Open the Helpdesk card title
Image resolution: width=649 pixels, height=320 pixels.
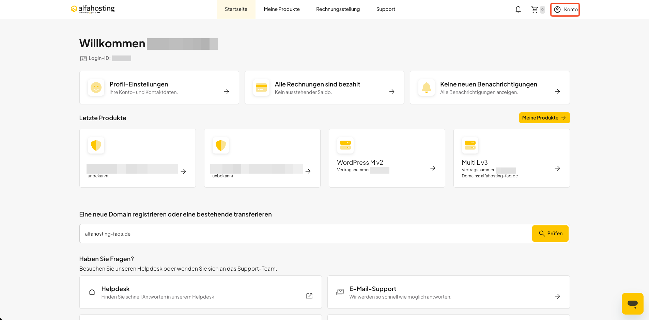point(115,289)
